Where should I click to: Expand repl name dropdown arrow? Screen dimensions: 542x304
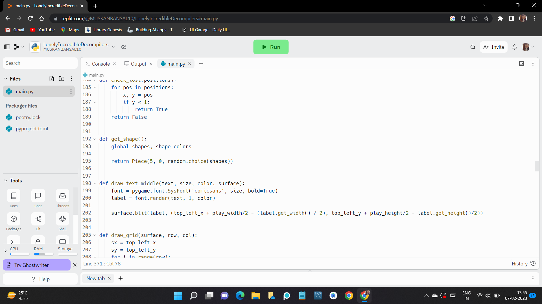[x=113, y=47]
